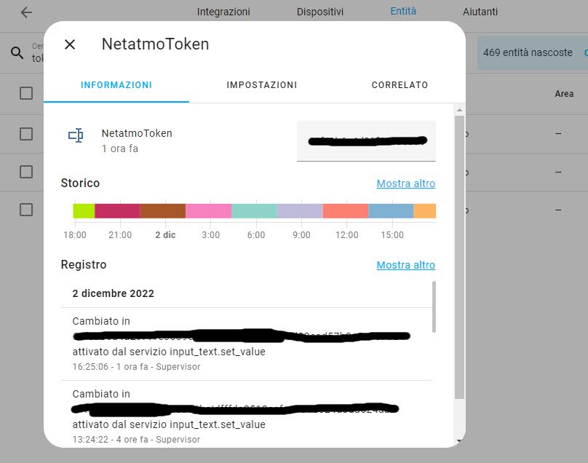
Task: Click the 2 dic timeline label
Action: 165,235
